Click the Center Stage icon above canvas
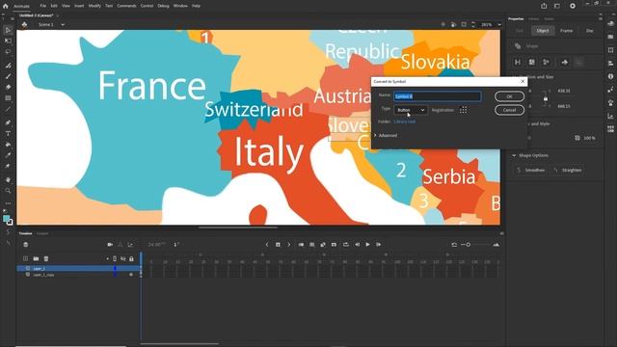 (443, 24)
